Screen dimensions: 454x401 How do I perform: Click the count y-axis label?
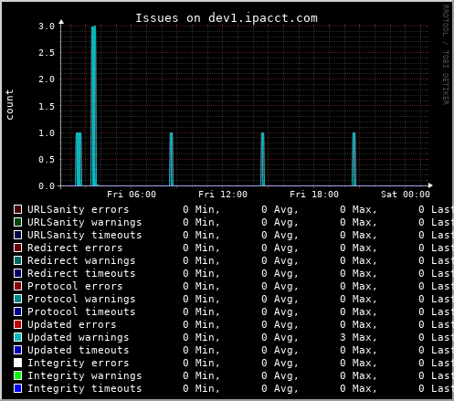click(9, 104)
